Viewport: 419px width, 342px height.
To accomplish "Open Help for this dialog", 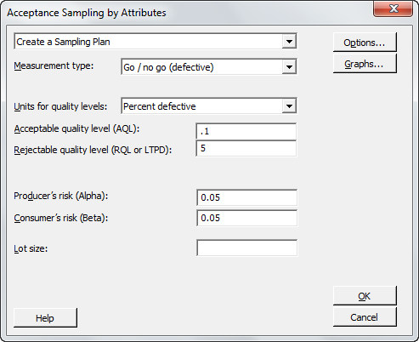I will (x=45, y=318).
